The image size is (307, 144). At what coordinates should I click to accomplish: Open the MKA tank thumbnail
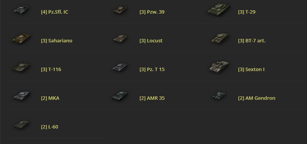point(22,96)
